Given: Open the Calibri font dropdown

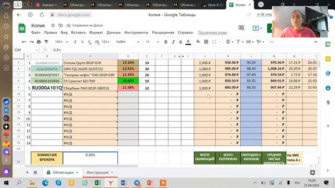Looking at the screenshot, I should (128, 42).
